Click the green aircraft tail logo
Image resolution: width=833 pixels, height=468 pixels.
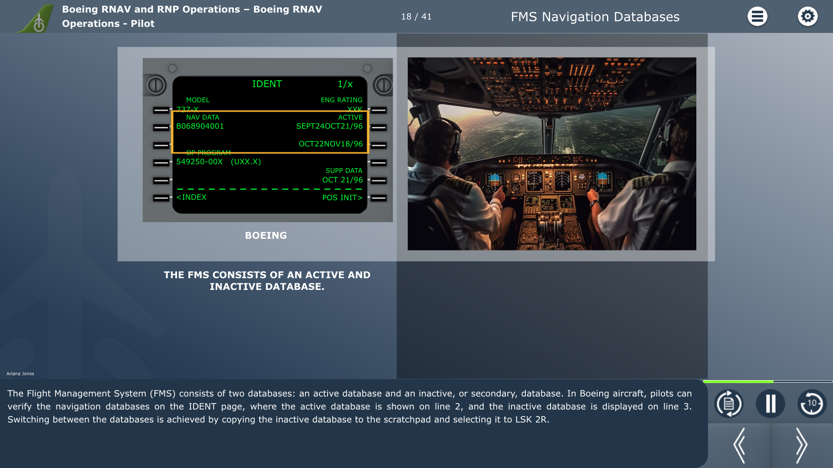coord(36,18)
